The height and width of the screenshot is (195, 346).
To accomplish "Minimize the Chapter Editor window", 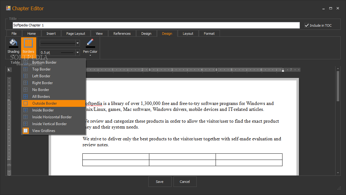I will (x=323, y=8).
